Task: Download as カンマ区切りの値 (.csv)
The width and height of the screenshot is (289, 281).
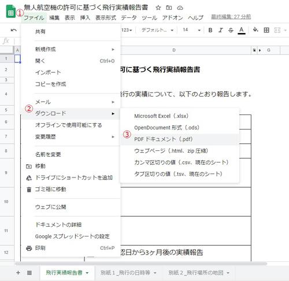Action: click(x=180, y=162)
